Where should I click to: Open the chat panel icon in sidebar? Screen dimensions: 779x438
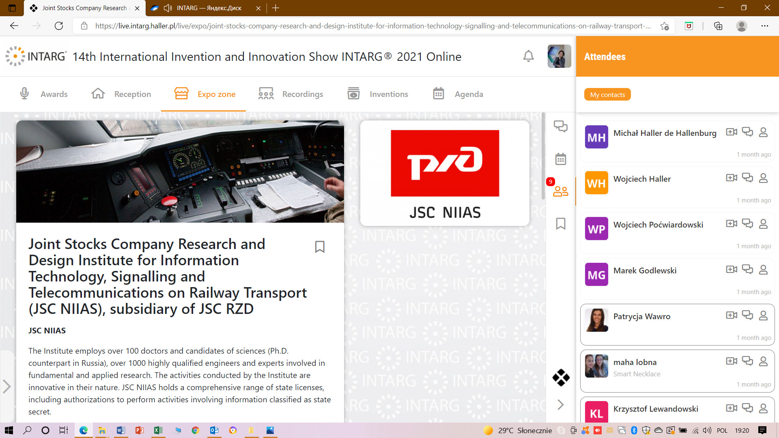[561, 127]
